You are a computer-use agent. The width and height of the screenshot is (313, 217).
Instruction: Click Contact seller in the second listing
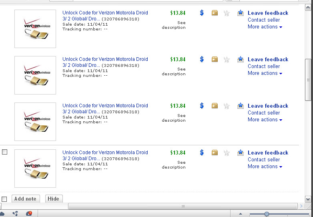(x=264, y=66)
